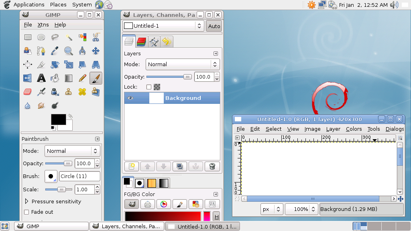This screenshot has width=411, height=231.
Task: Select the Rectangle Select tool
Action: pyautogui.click(x=28, y=37)
